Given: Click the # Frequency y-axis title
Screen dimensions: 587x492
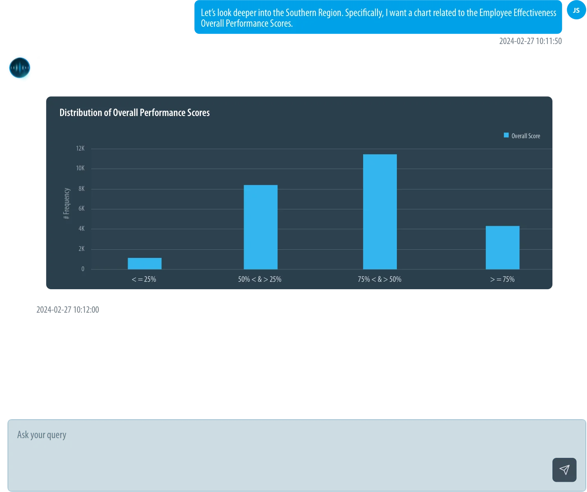Looking at the screenshot, I should 67,203.
